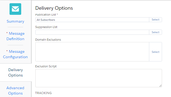Viewport: 171px width, 97px height.
Task: Click the Publication List field showing All Subscribers
Action: [x=92, y=20]
